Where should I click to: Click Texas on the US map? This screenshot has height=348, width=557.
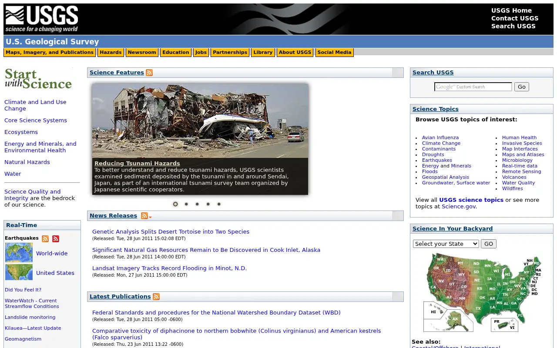pyautogui.click(x=478, y=308)
